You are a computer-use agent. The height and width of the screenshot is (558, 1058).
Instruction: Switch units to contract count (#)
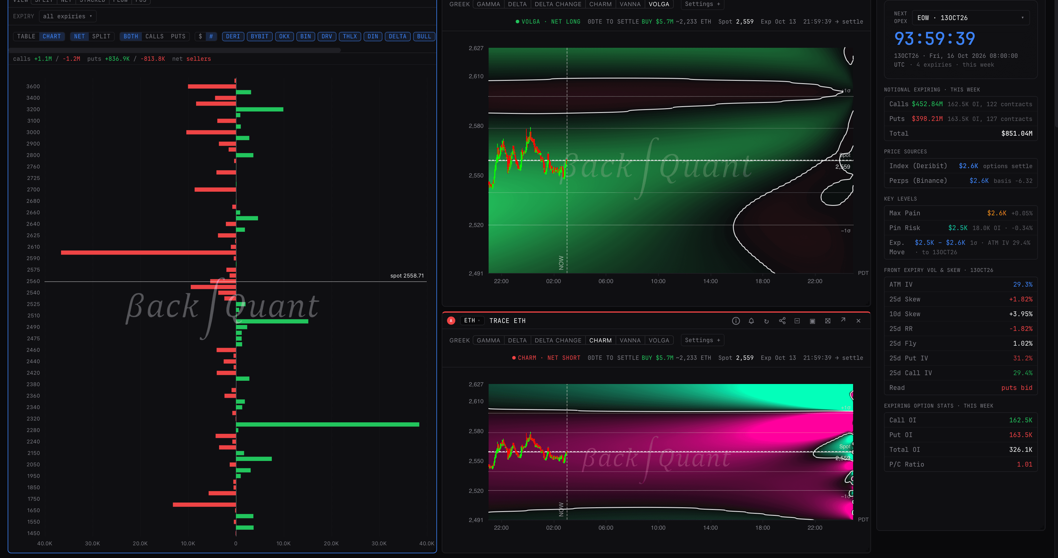(x=211, y=37)
